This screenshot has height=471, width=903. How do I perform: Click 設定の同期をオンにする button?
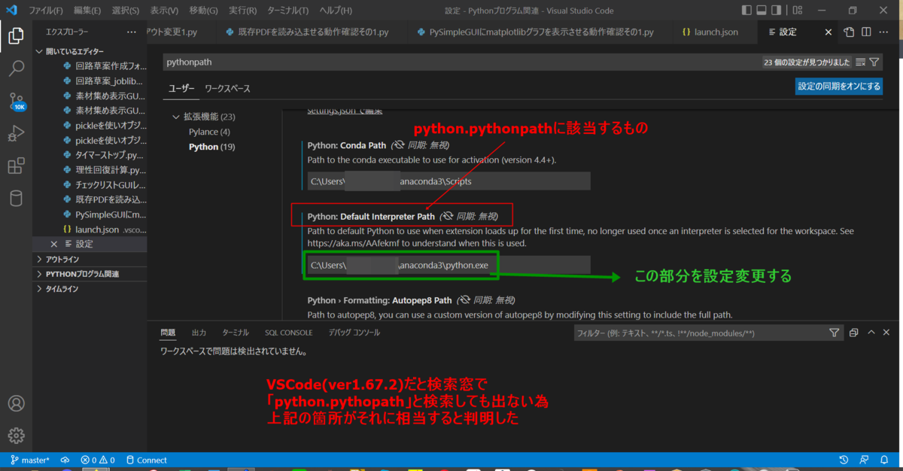839,87
